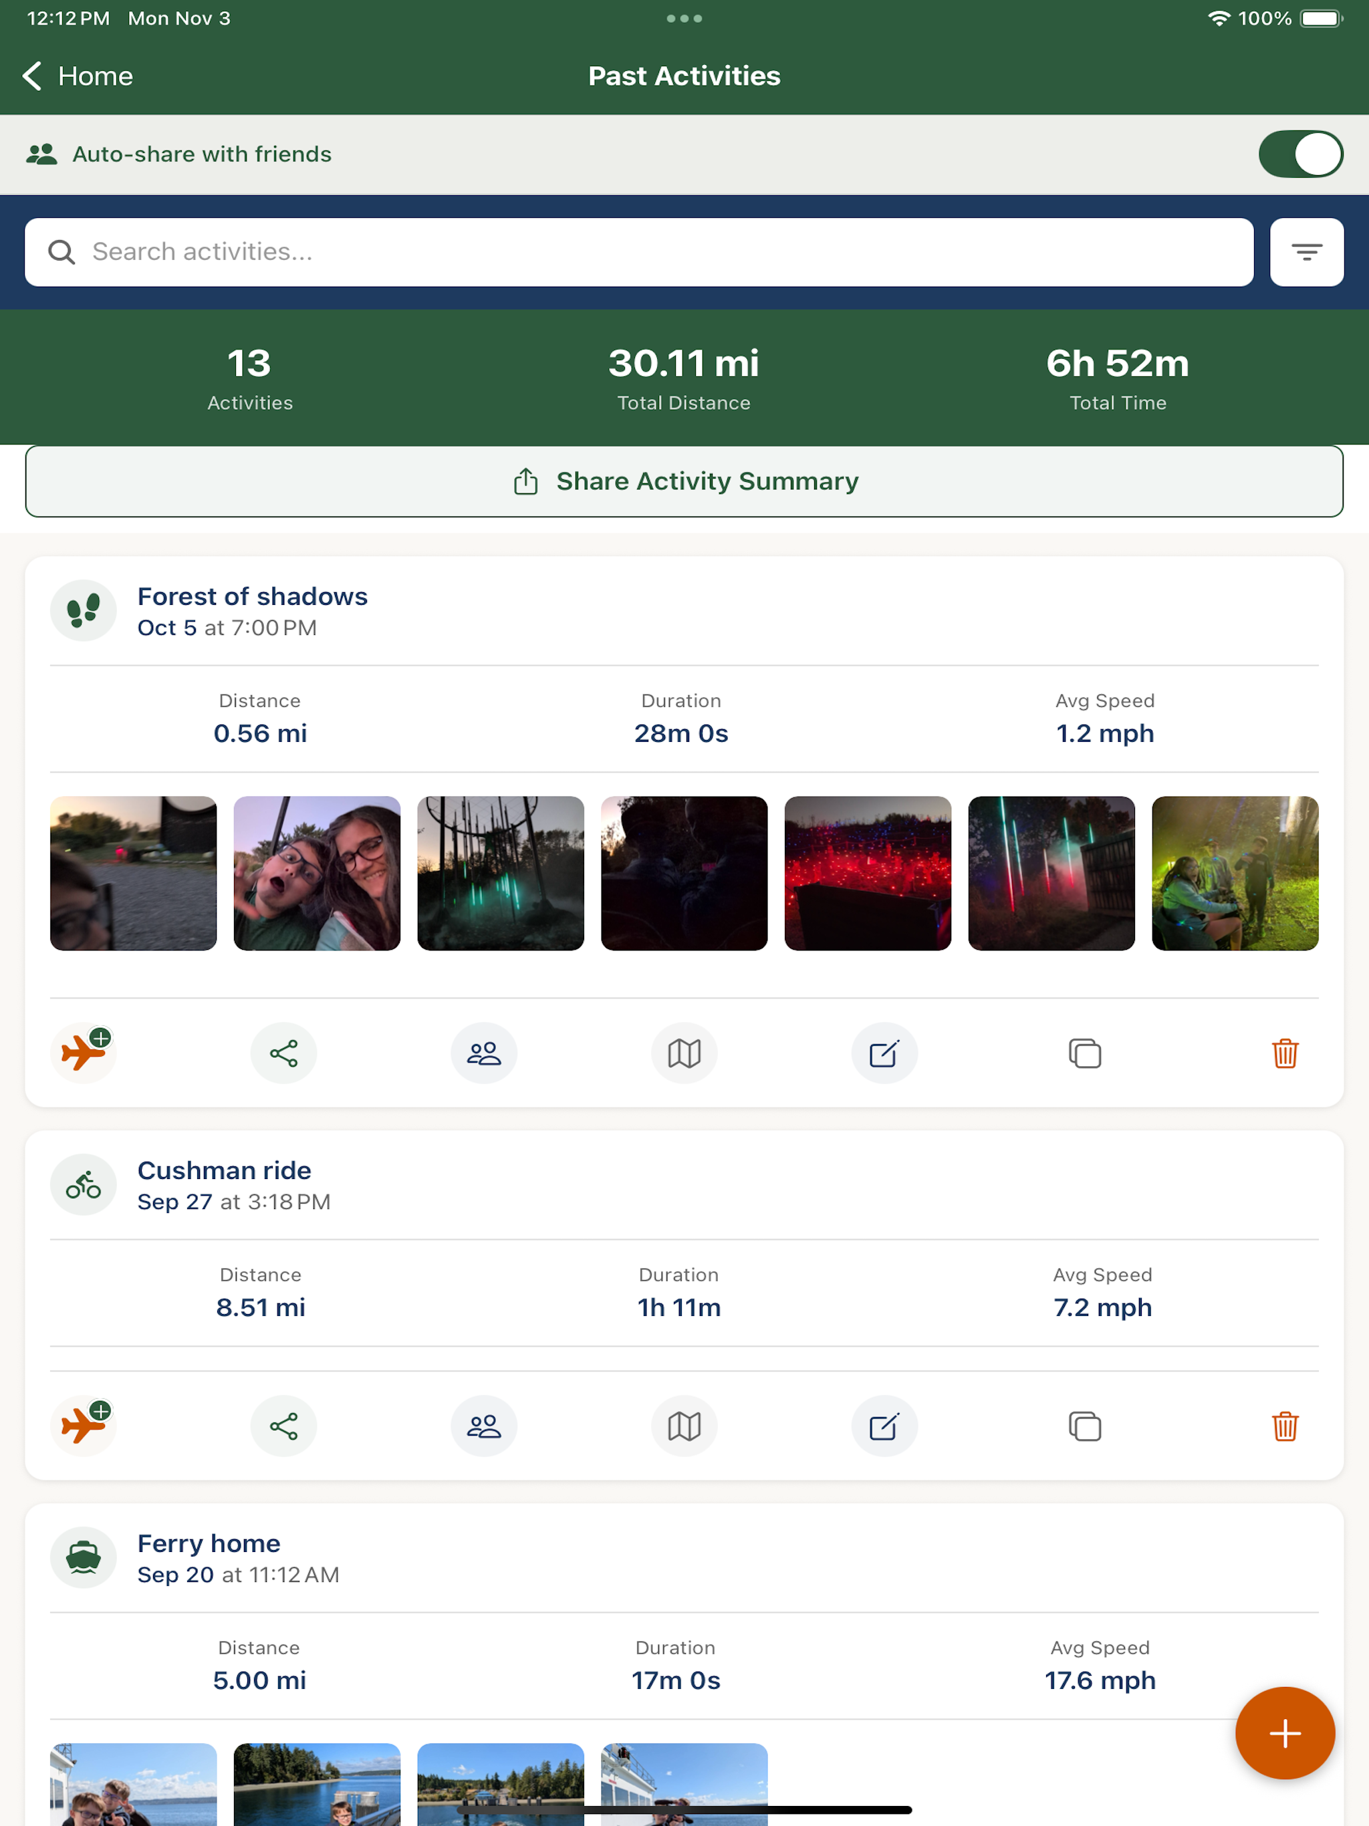Delete the Cushman ride activity

tap(1285, 1426)
